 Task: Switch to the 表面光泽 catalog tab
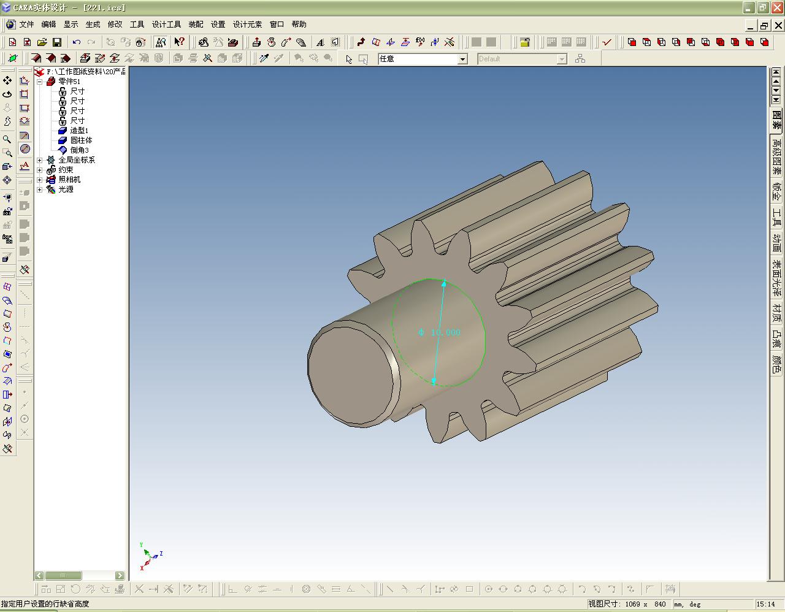(x=776, y=278)
